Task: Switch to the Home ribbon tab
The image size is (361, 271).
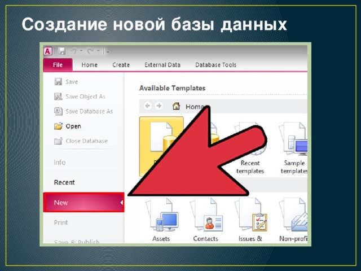Action: (89, 65)
